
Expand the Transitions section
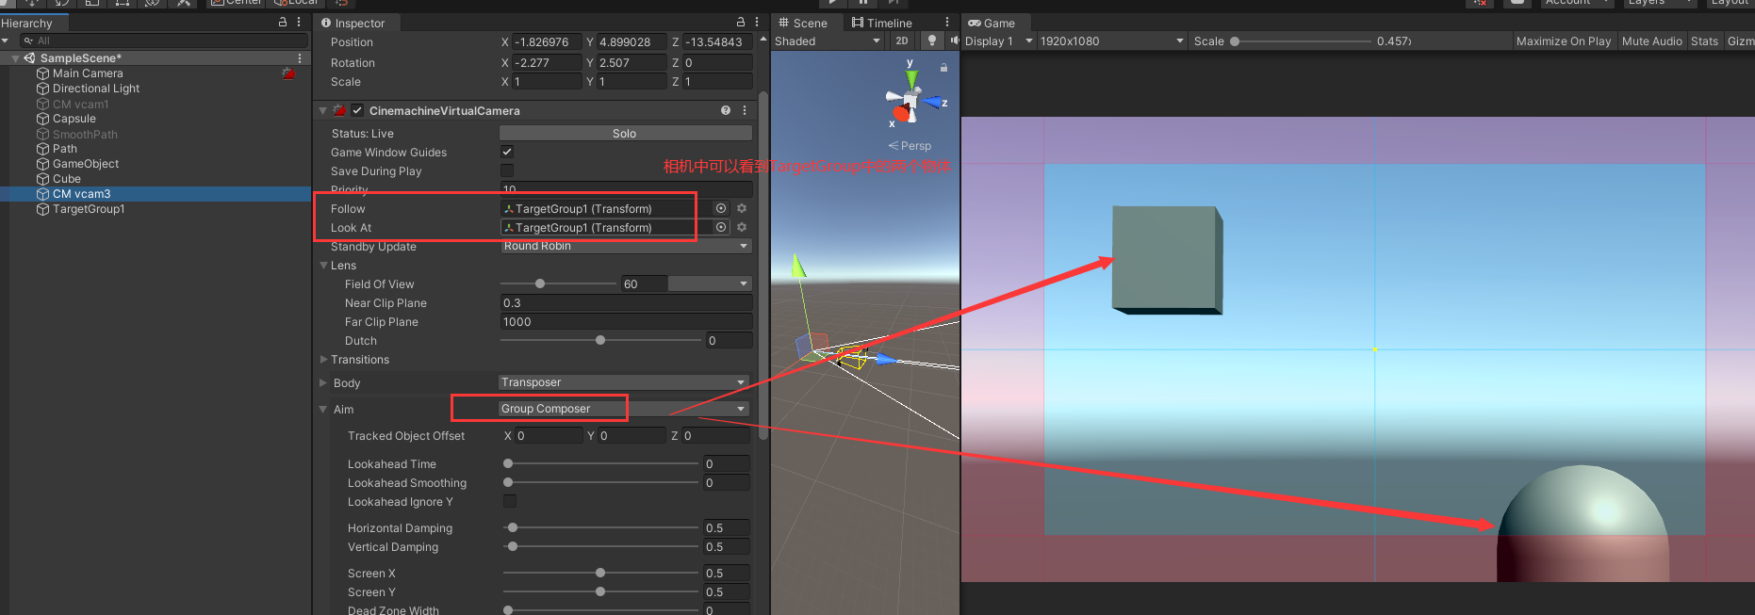324,360
